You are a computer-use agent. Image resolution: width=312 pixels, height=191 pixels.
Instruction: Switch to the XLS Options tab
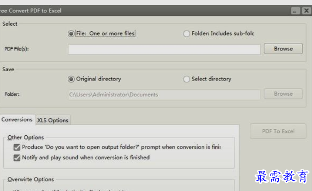click(53, 120)
